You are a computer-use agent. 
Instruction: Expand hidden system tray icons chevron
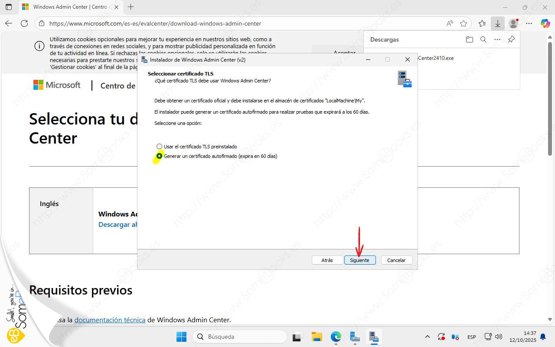coord(428,337)
